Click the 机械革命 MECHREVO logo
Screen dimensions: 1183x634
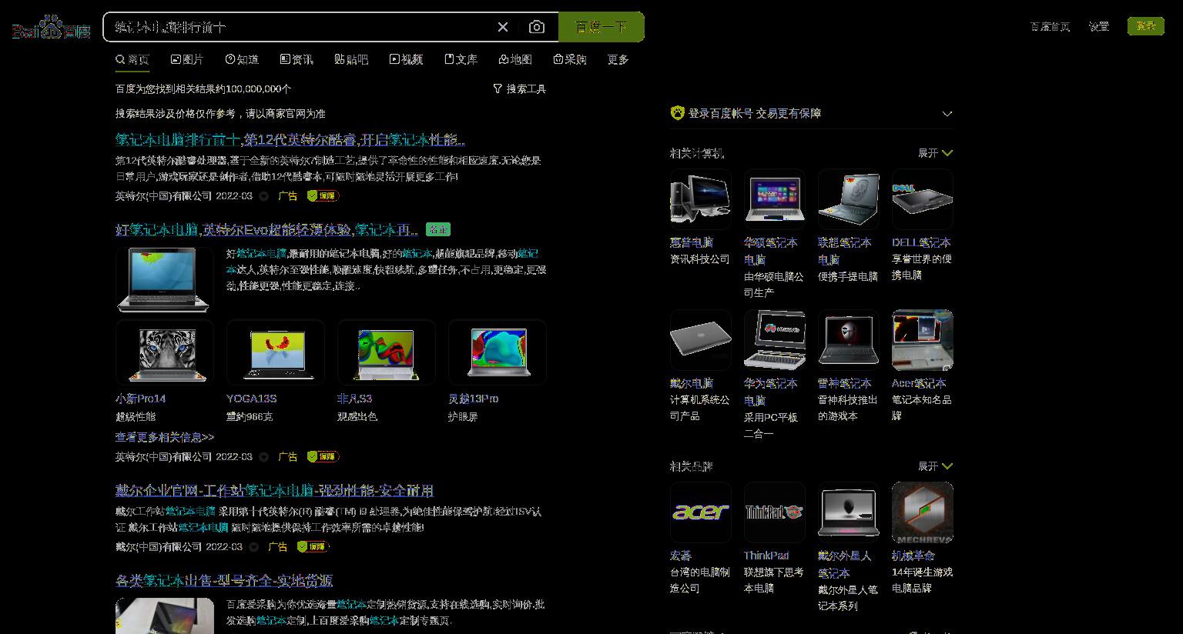923,513
